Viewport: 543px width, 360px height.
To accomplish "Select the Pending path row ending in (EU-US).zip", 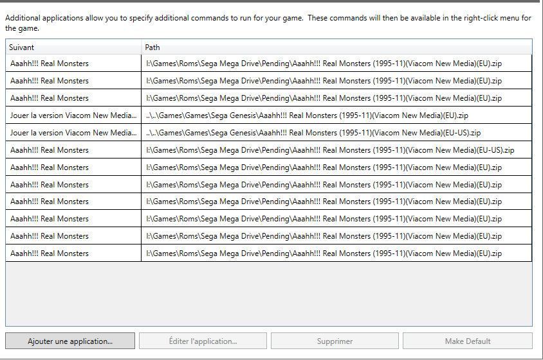I will click(269, 150).
